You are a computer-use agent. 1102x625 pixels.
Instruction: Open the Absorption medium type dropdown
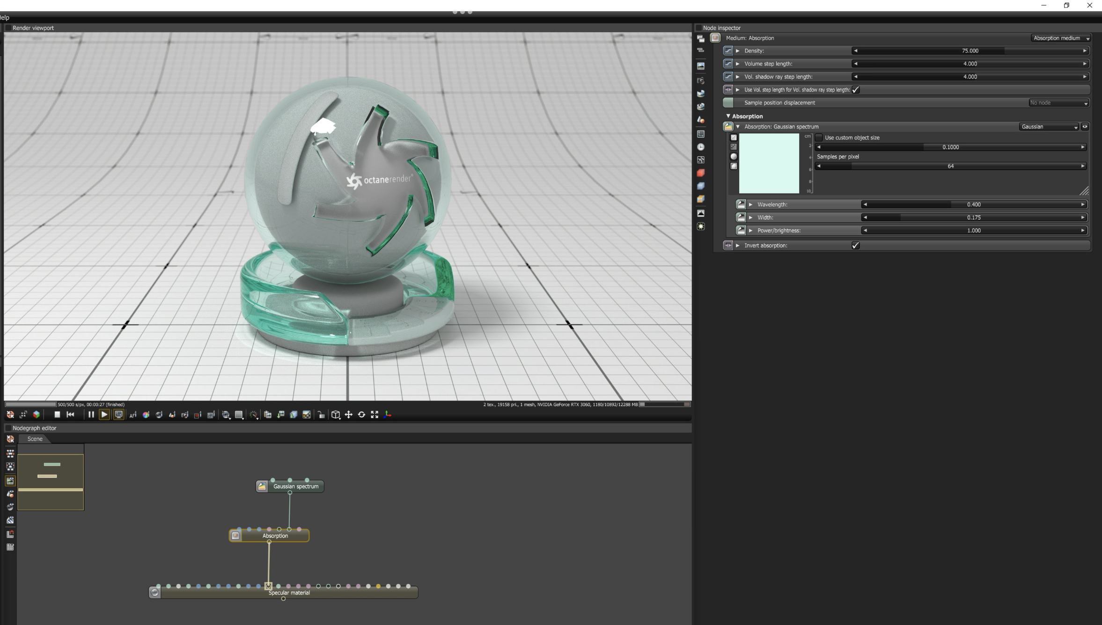[x=1060, y=38]
